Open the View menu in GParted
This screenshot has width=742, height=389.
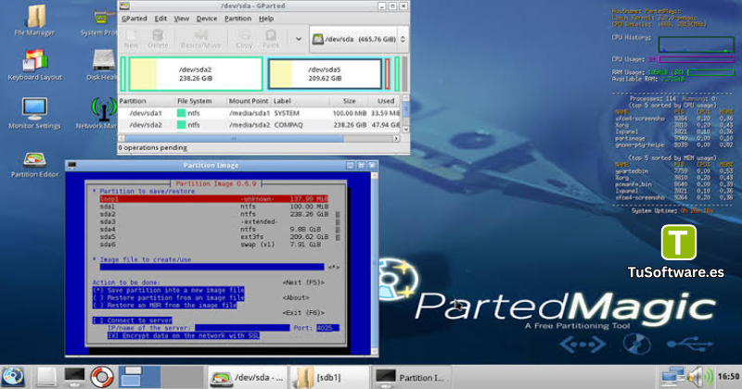181,19
